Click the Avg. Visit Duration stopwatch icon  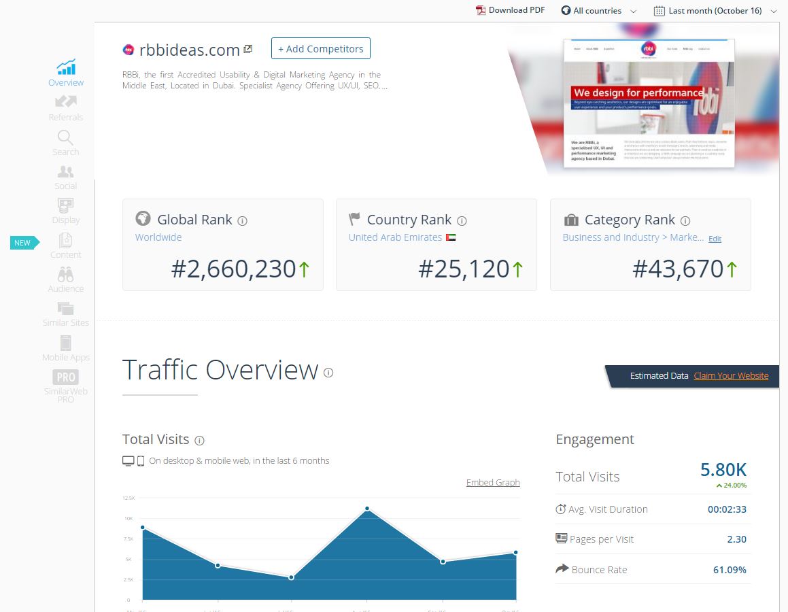[561, 509]
